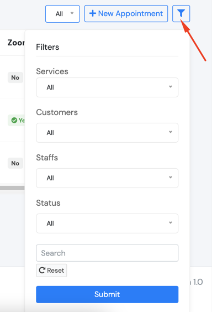Open the Staffs filter dropdown

pos(107,178)
